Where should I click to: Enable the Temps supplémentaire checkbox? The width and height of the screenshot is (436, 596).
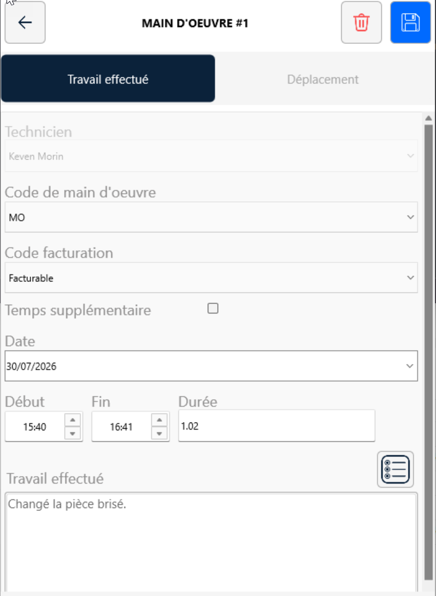click(213, 308)
